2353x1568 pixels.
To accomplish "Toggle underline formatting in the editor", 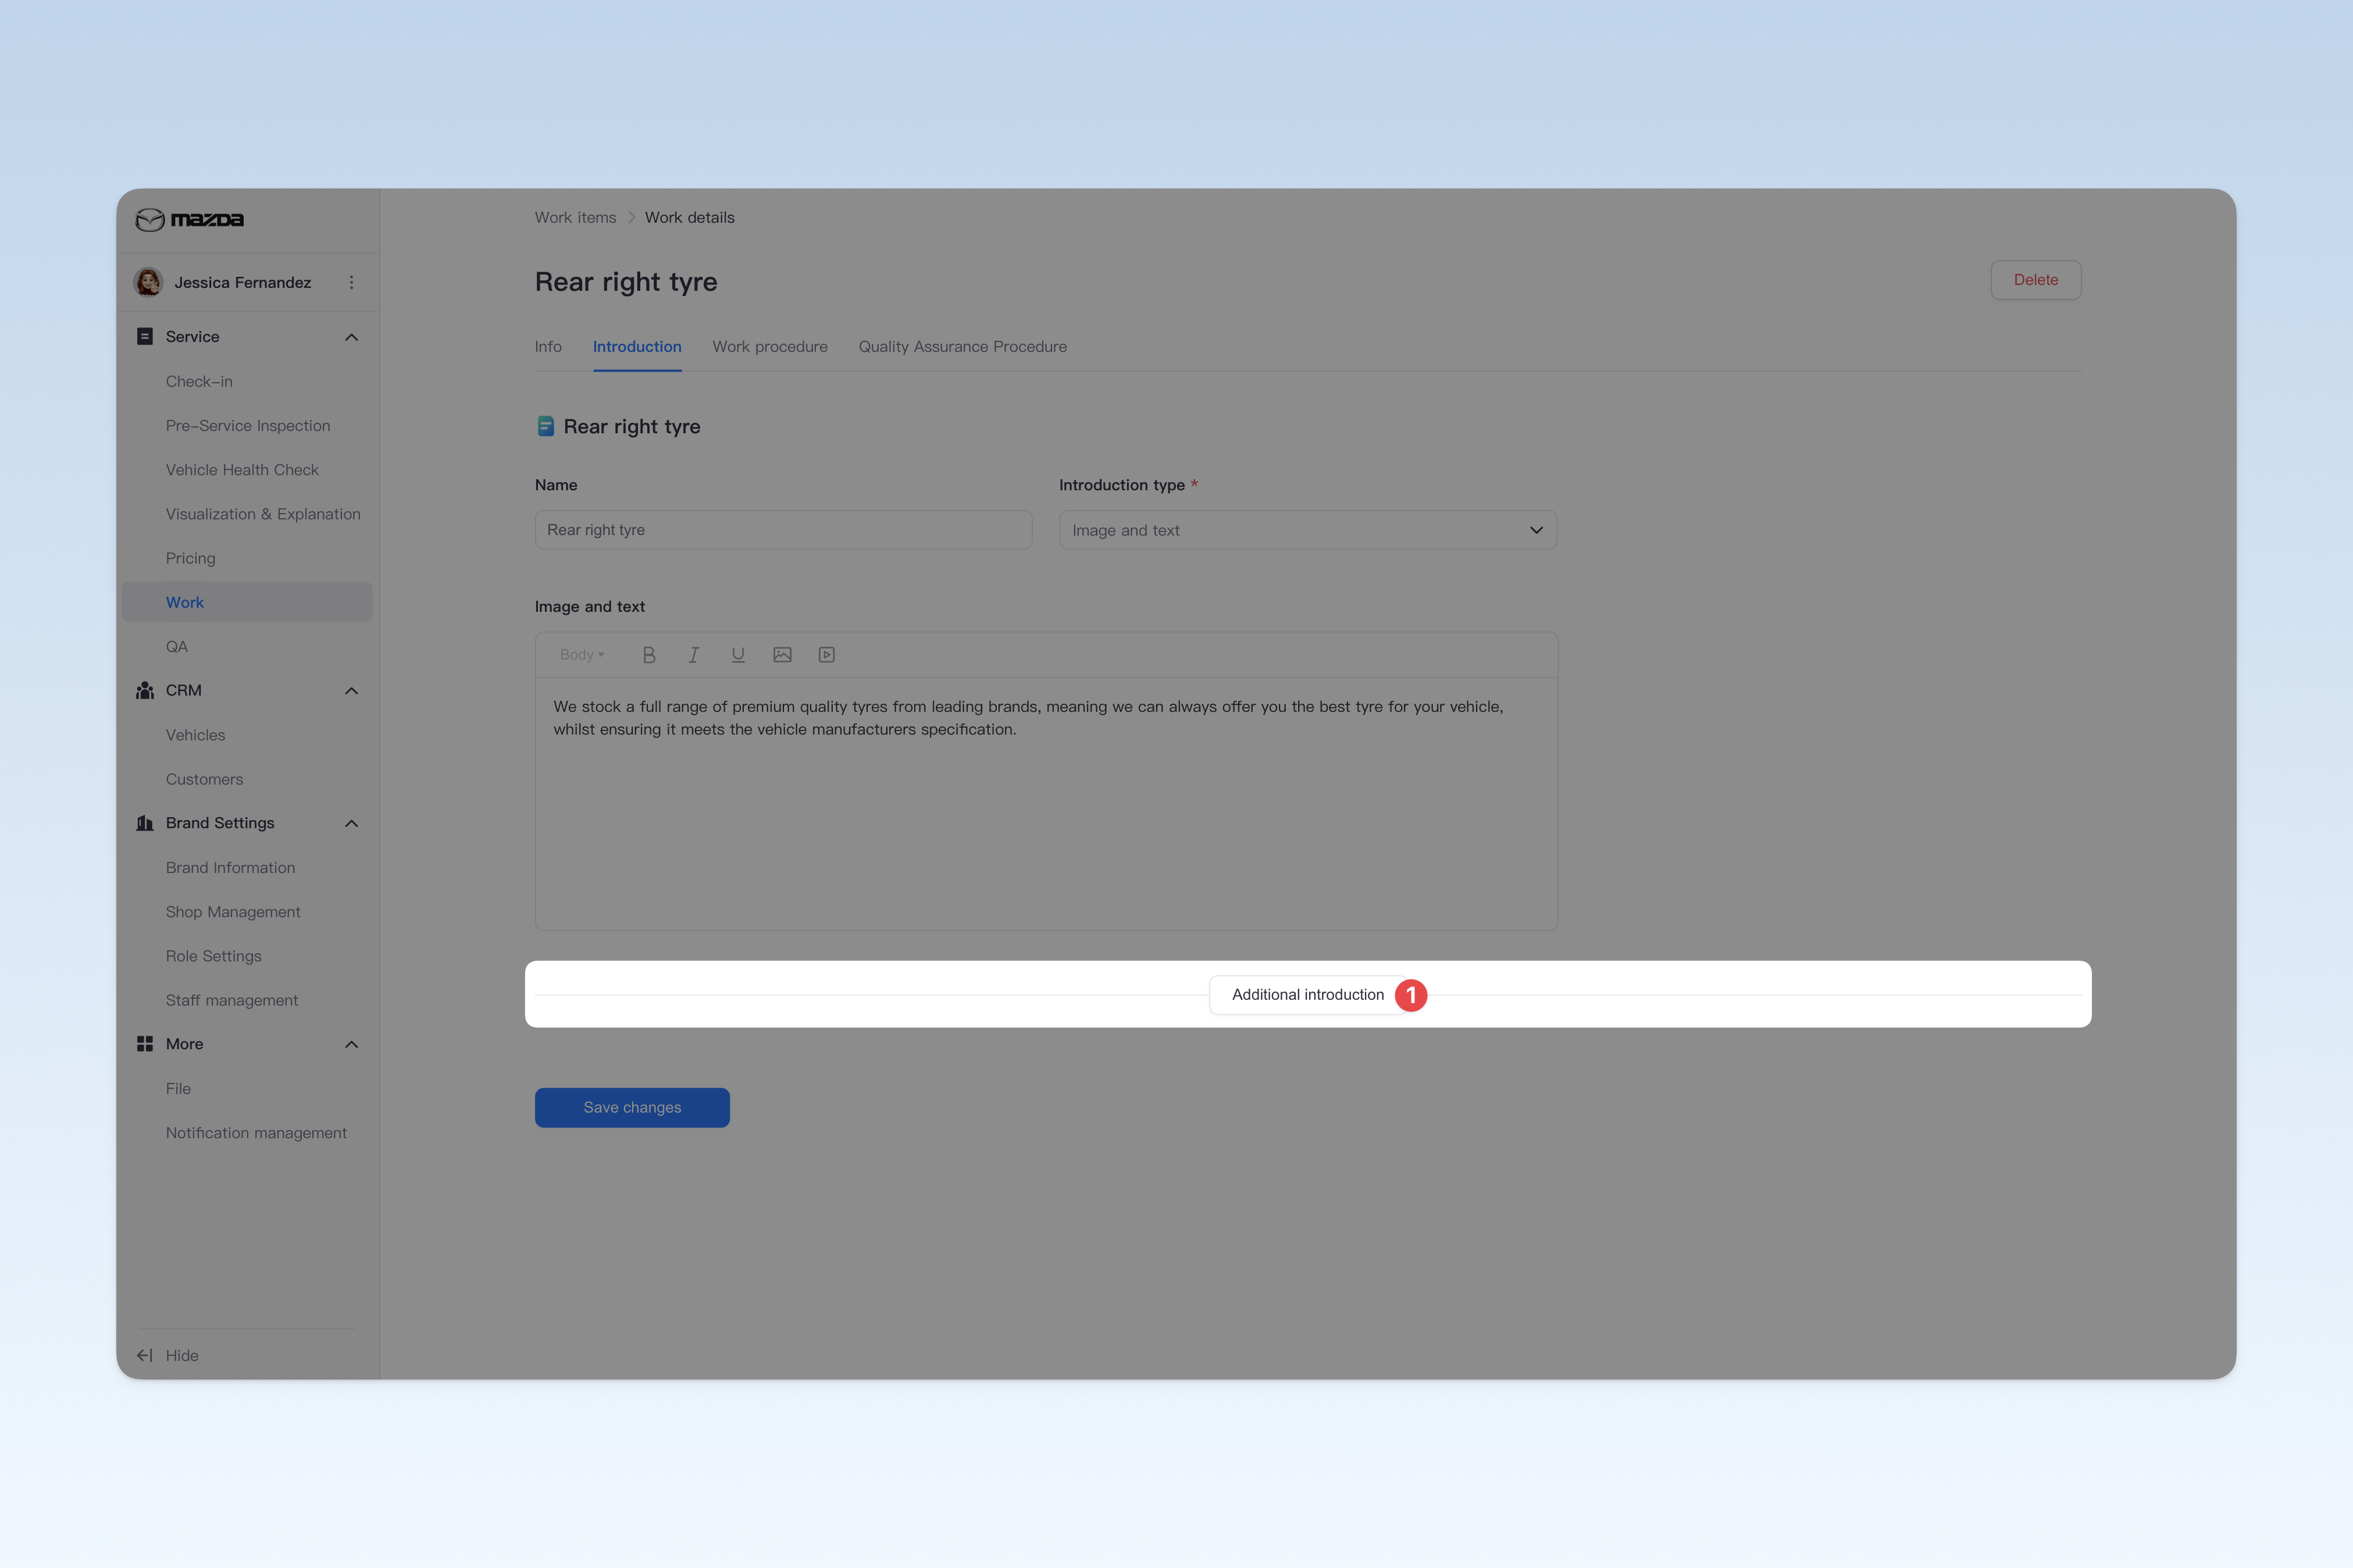I will (x=738, y=655).
